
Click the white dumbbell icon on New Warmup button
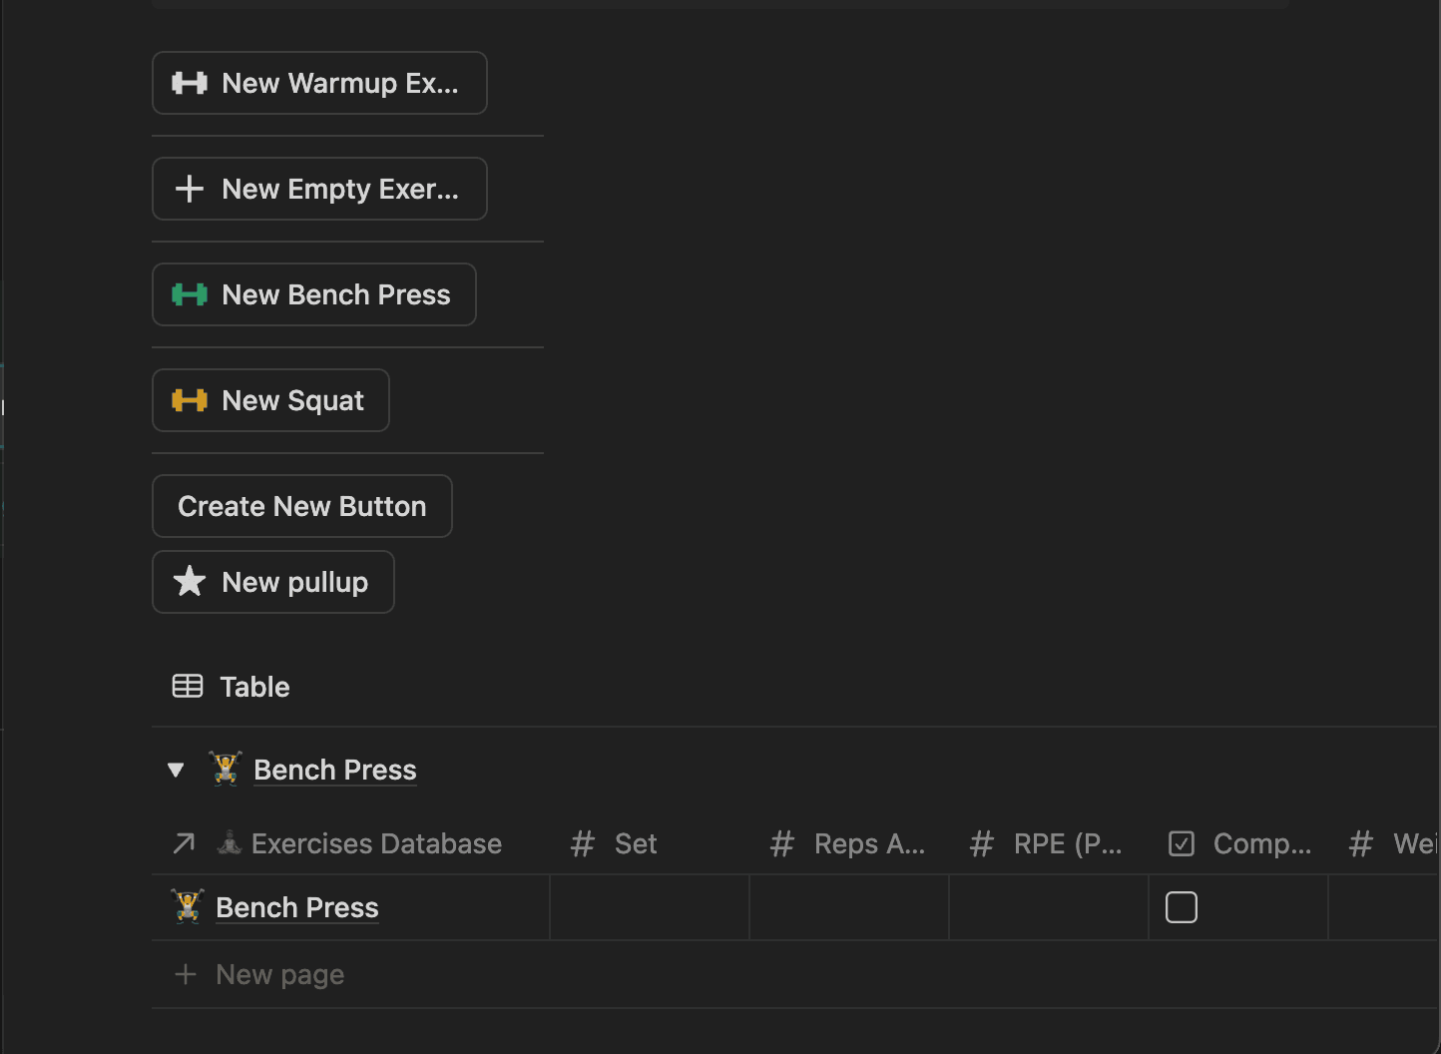pyautogui.click(x=190, y=83)
